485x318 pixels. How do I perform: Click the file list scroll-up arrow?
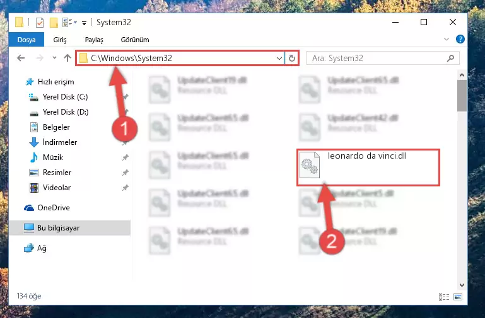click(462, 75)
